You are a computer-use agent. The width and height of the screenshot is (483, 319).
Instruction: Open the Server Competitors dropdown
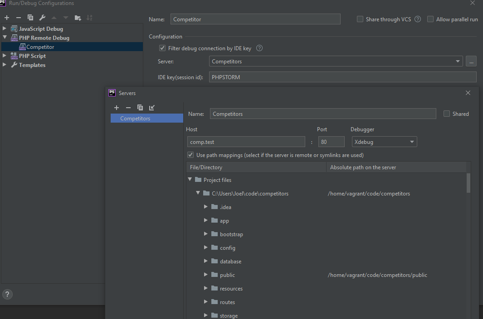(x=336, y=62)
